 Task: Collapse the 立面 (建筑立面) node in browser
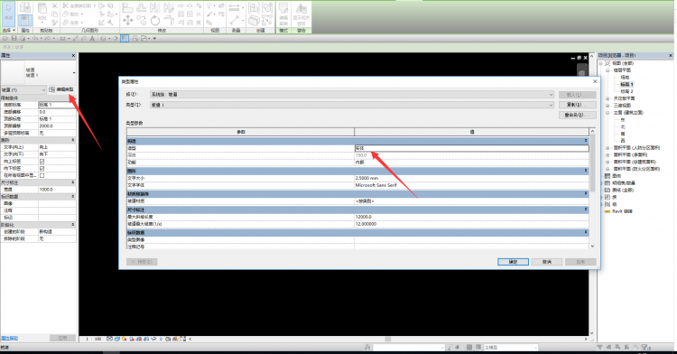click(607, 113)
